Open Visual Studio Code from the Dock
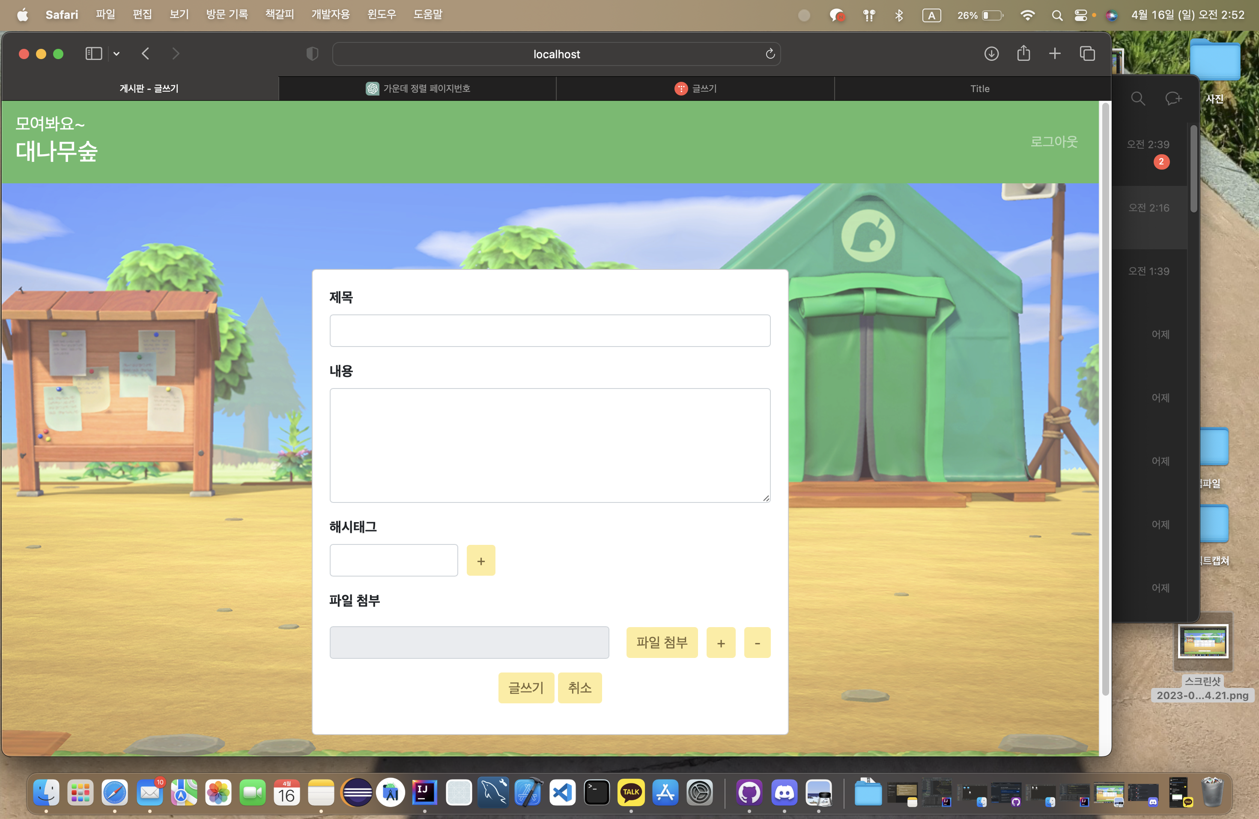The height and width of the screenshot is (819, 1259). pyautogui.click(x=562, y=792)
